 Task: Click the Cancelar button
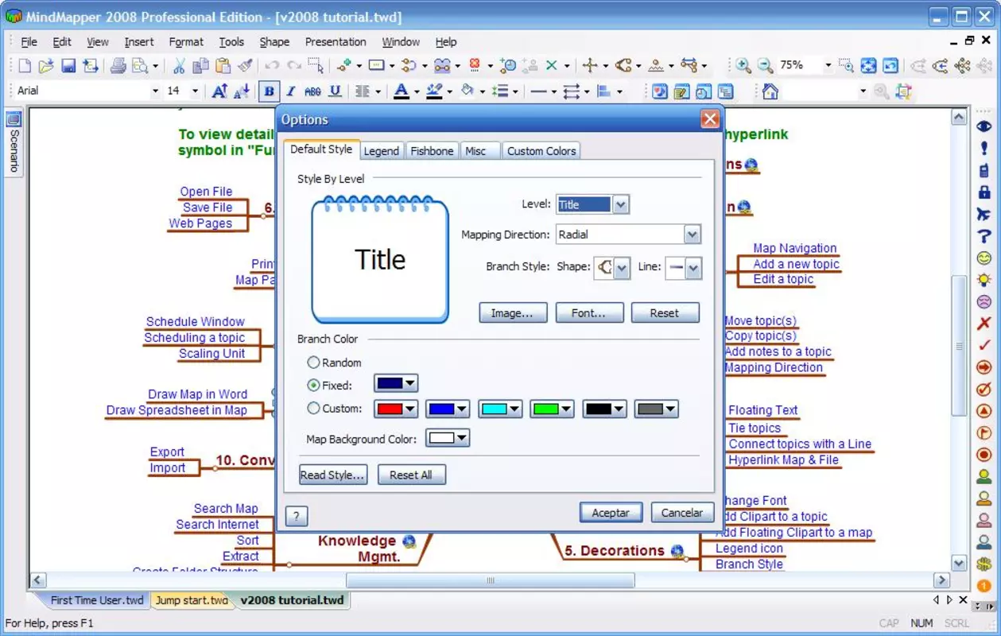[x=682, y=513]
